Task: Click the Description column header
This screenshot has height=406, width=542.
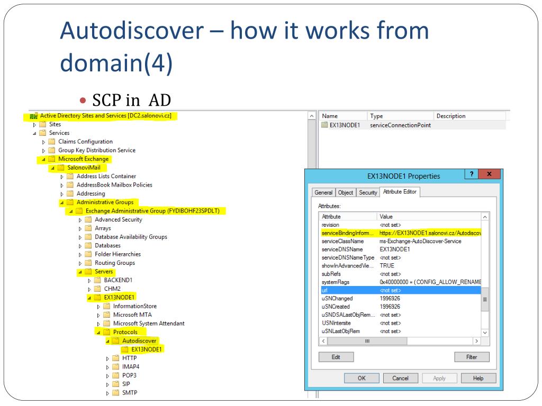Action: (x=469, y=116)
